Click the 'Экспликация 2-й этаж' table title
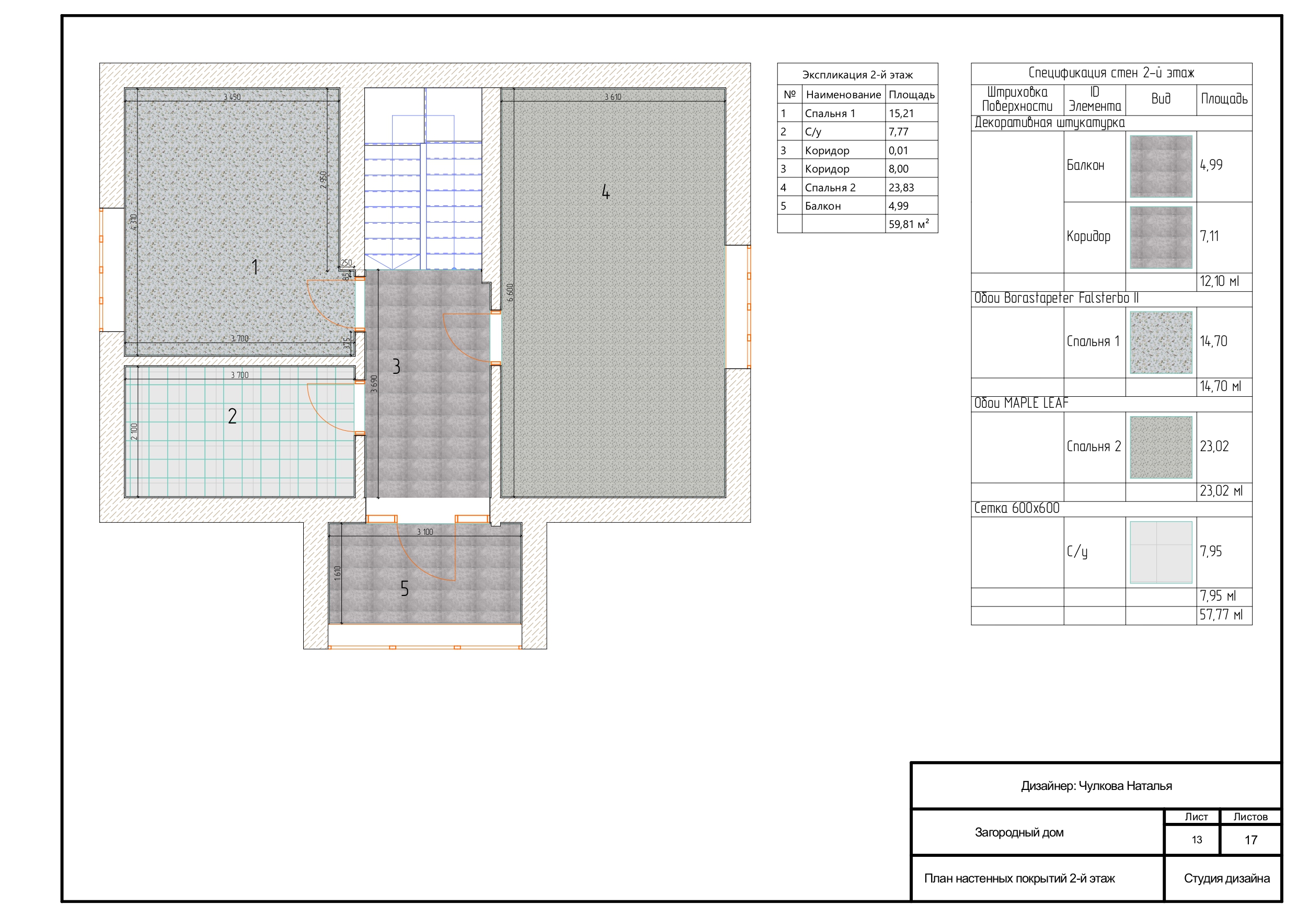1297x917 pixels. coord(857,75)
